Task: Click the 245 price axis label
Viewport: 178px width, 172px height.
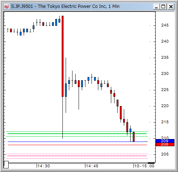Action: click(165, 25)
